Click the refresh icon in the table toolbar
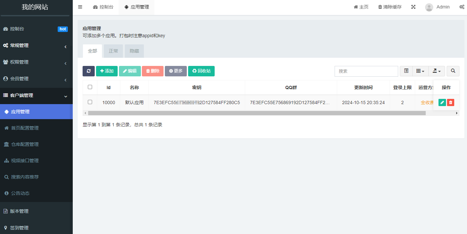This screenshot has width=467, height=234. pyautogui.click(x=88, y=71)
